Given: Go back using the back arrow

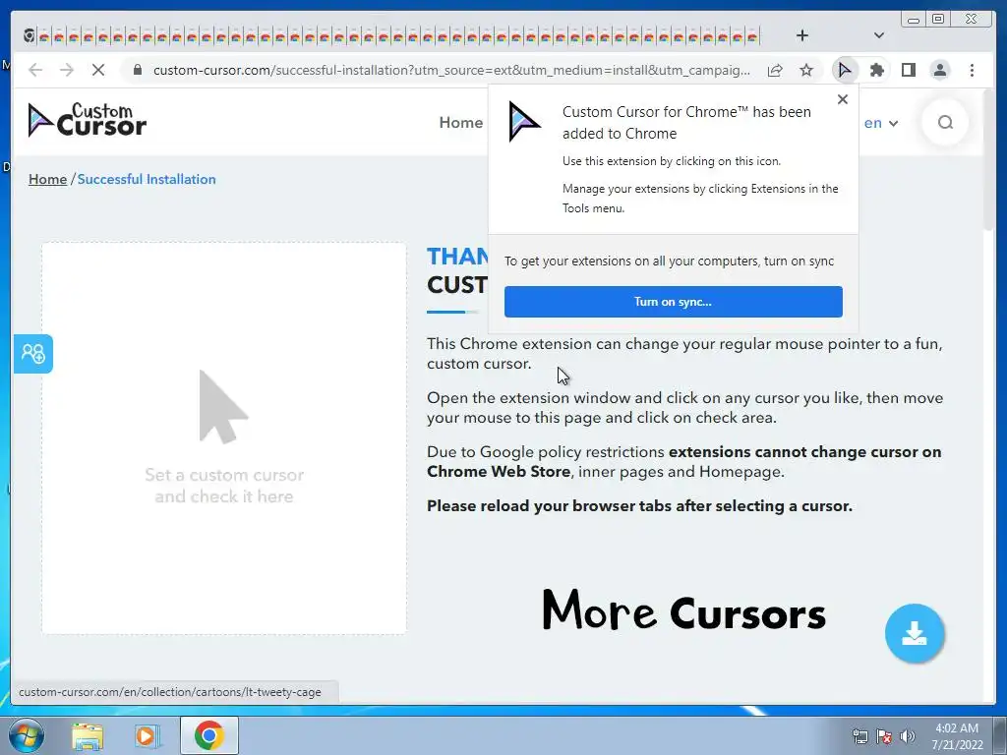Looking at the screenshot, I should click(x=35, y=70).
